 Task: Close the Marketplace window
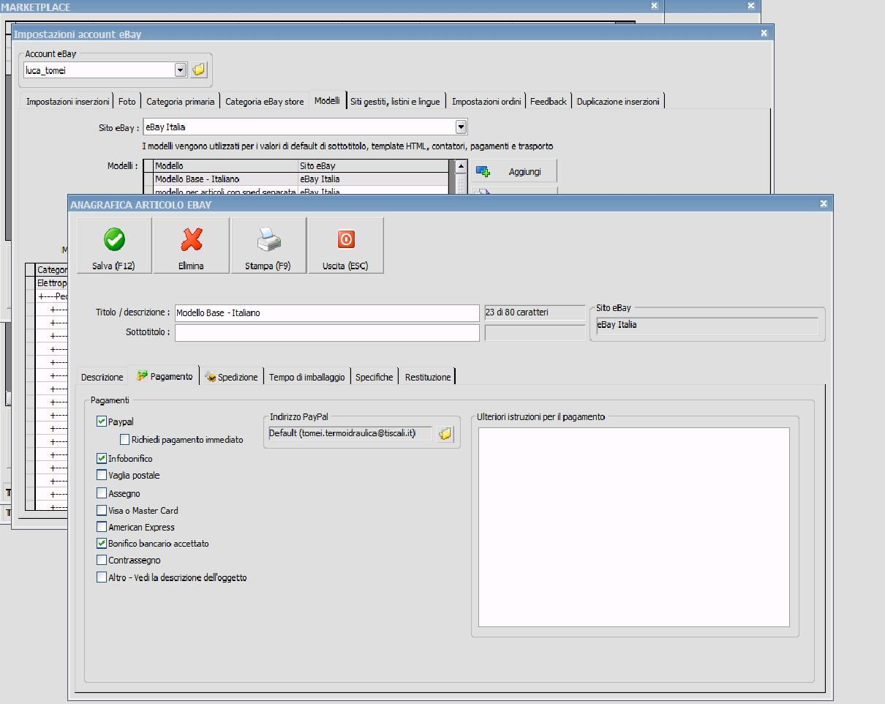coord(654,6)
